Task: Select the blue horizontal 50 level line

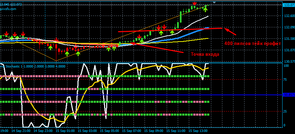Action: [x=141, y=95]
